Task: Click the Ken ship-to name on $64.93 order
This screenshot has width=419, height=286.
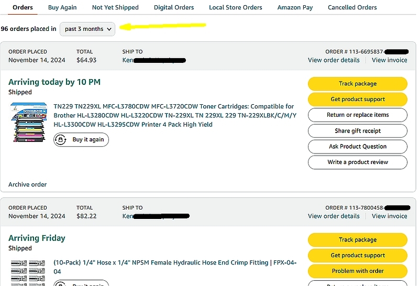Action: tap(128, 60)
